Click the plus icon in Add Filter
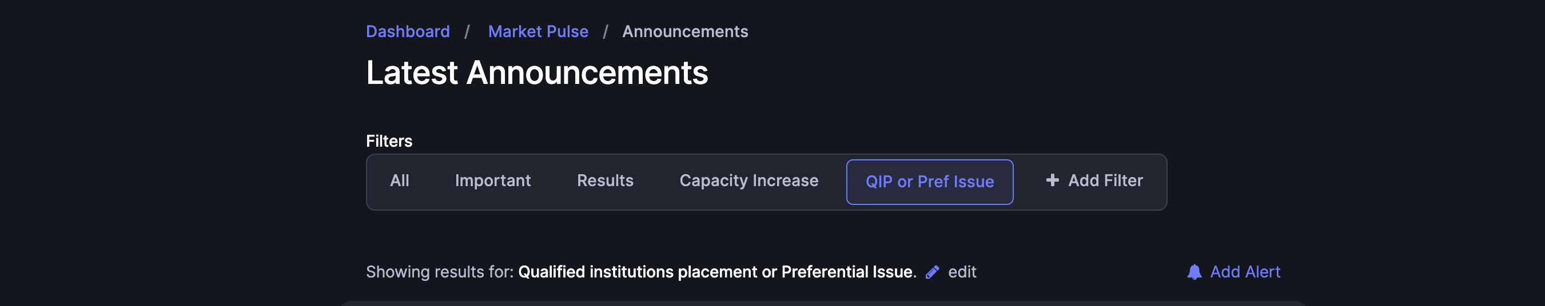Image resolution: width=1545 pixels, height=306 pixels. (1052, 180)
